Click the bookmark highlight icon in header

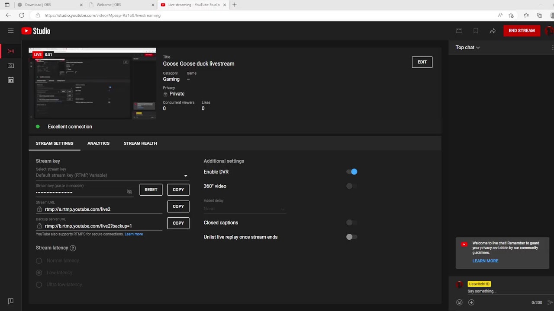476,31
